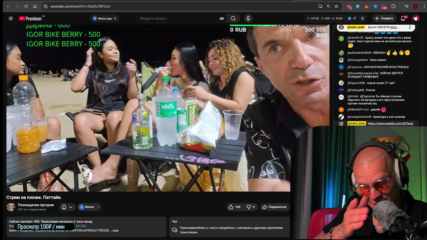
Task: Click the 322 тыс. подписчиков subscriber count
Action: (x=32, y=209)
